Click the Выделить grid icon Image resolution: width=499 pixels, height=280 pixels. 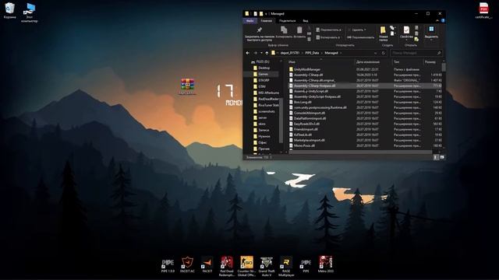(x=431, y=30)
